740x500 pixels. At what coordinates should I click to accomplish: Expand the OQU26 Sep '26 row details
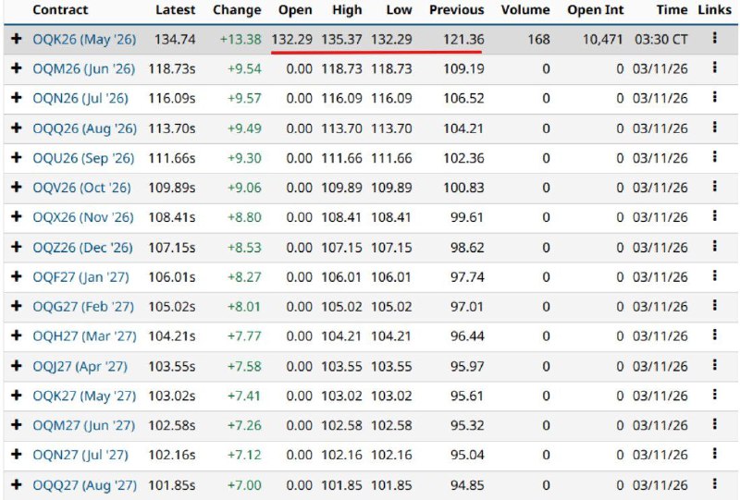pyautogui.click(x=16, y=158)
